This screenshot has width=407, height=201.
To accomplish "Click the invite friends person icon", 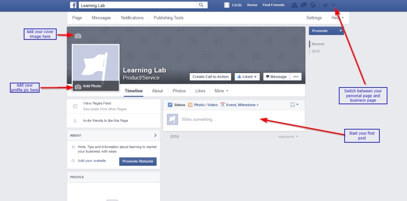I will click(75, 121).
